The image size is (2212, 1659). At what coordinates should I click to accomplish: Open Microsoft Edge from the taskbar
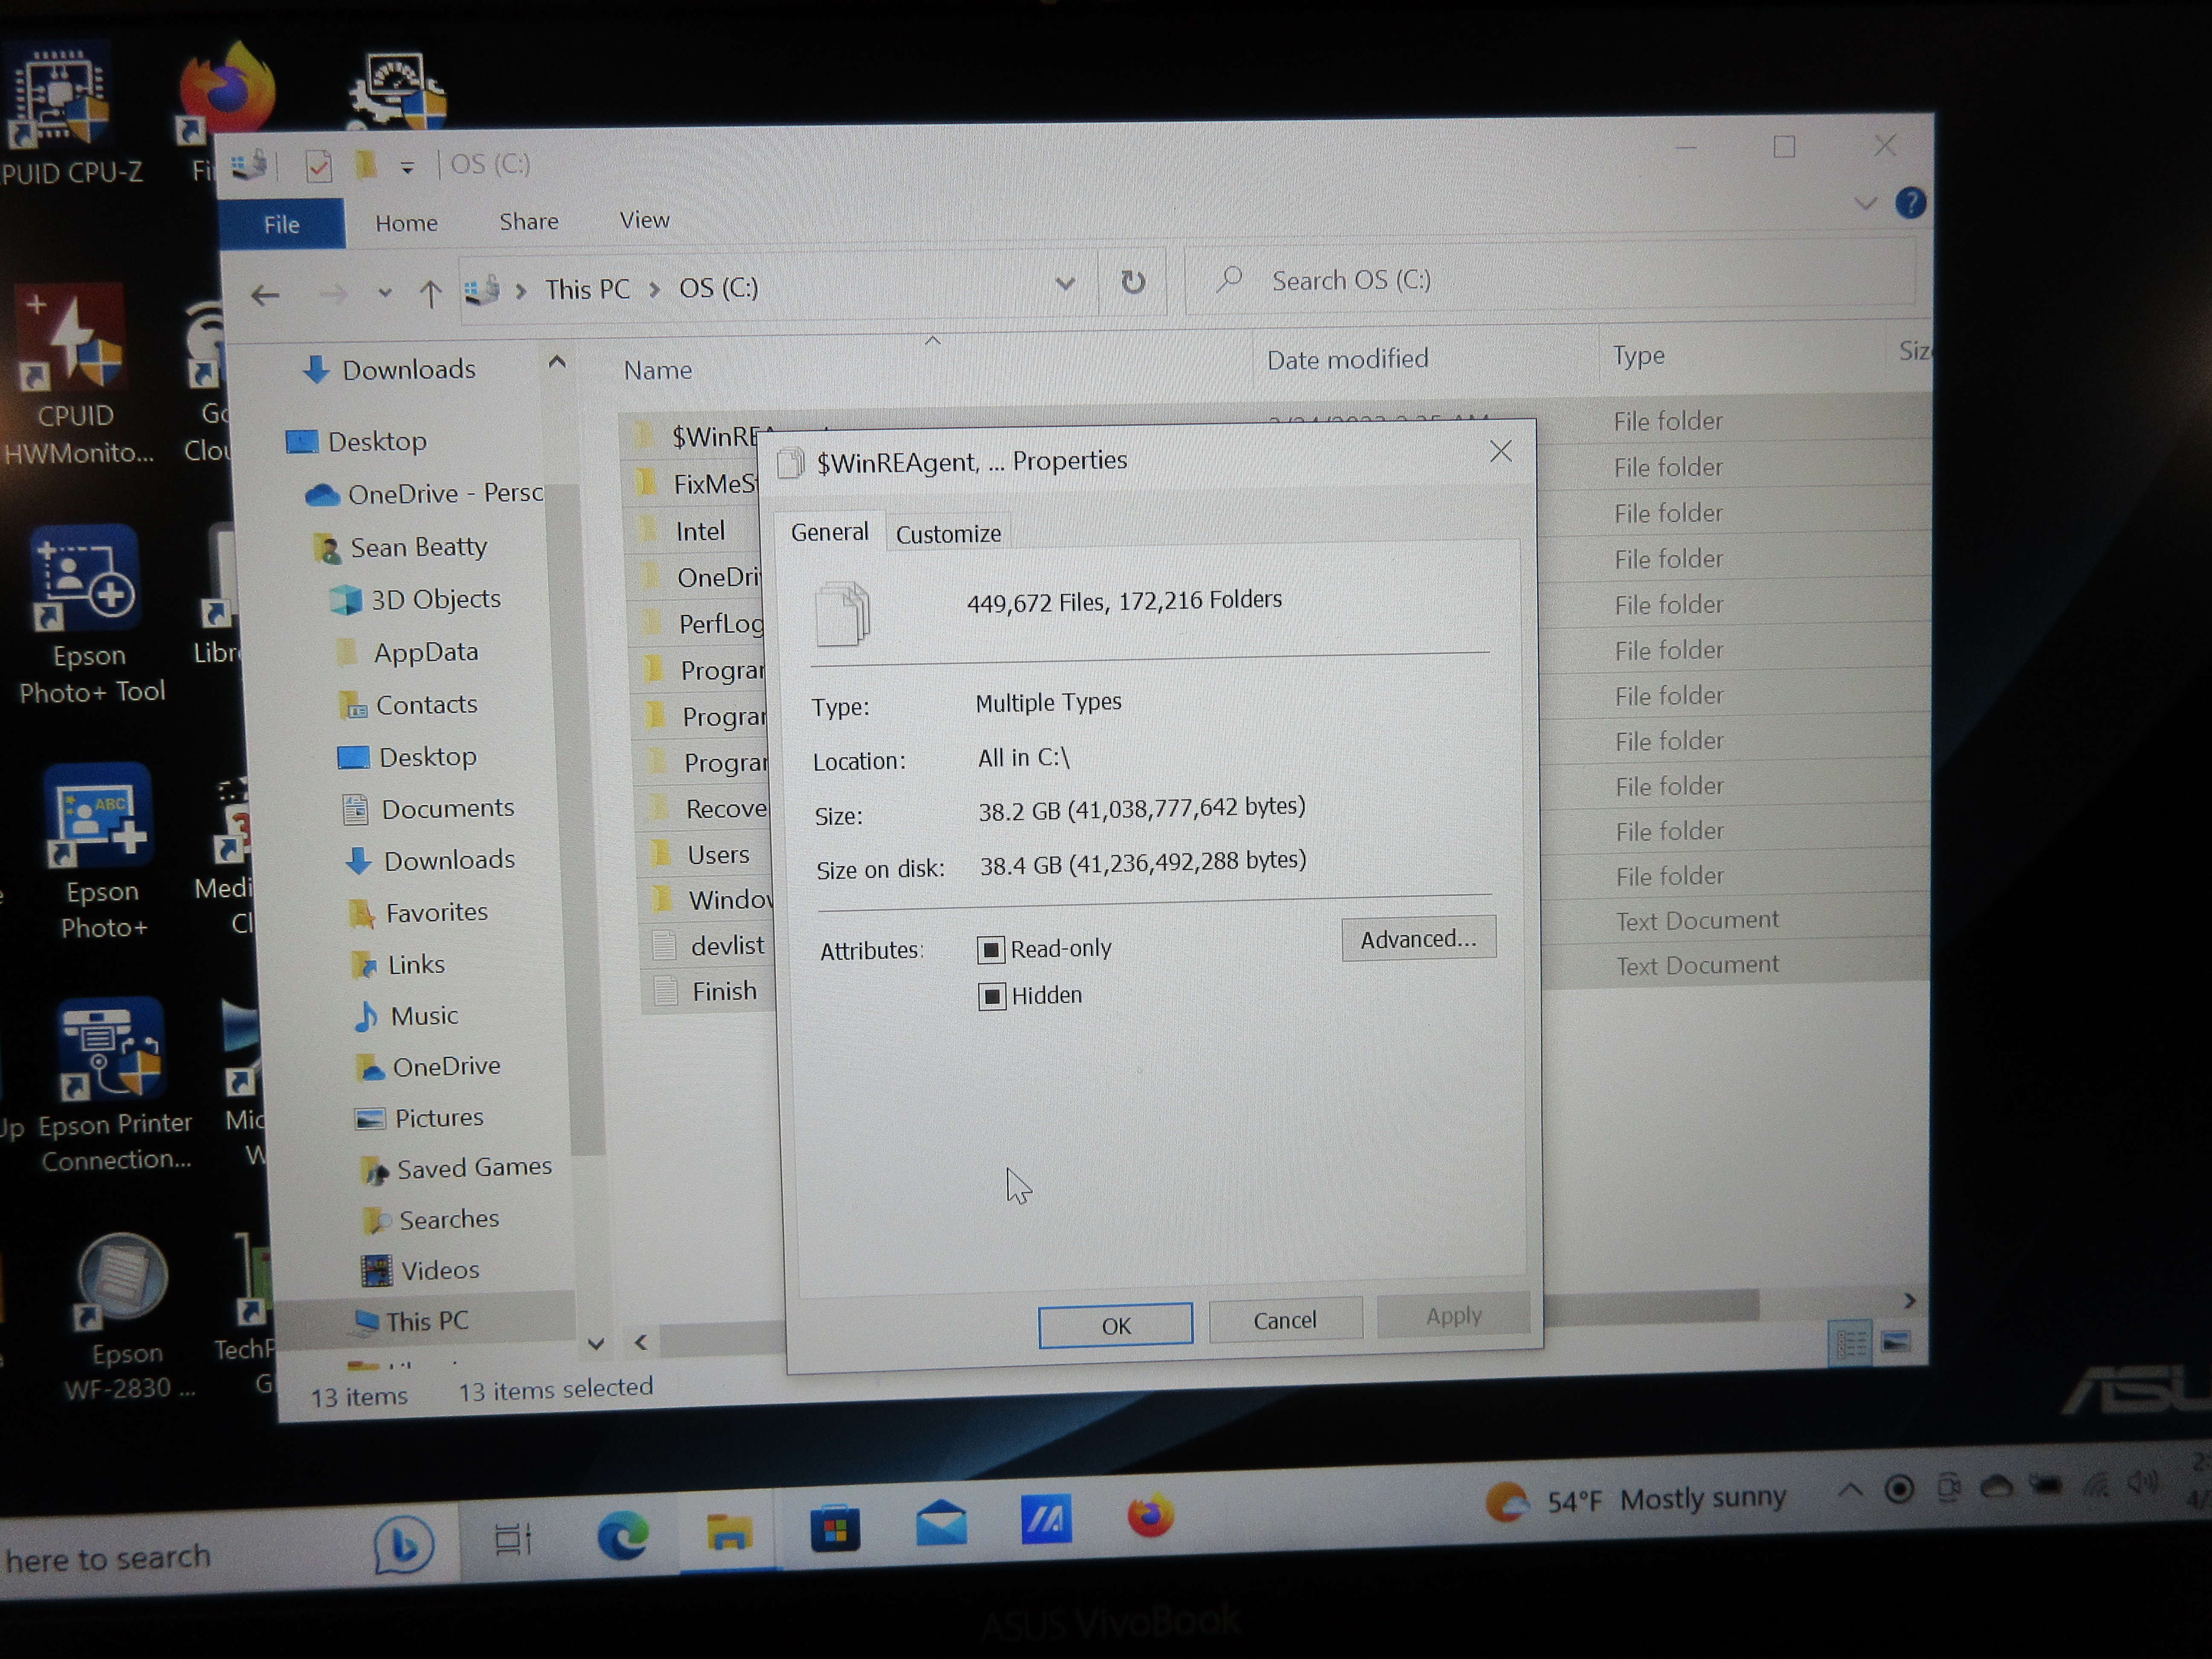(x=622, y=1534)
